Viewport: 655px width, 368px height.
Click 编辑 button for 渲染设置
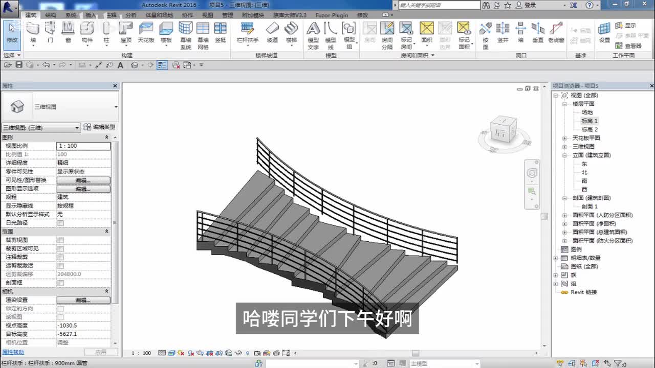coord(83,300)
